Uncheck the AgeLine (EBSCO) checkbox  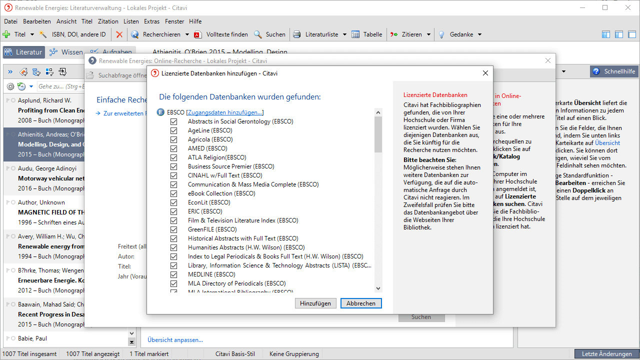pyautogui.click(x=173, y=130)
